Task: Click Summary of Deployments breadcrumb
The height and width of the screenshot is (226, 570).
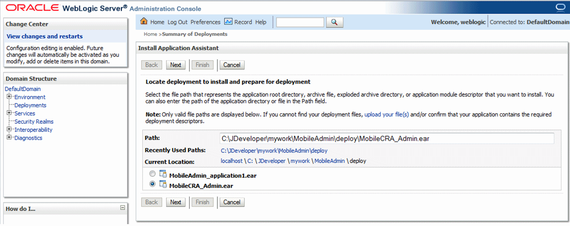Action: (195, 34)
